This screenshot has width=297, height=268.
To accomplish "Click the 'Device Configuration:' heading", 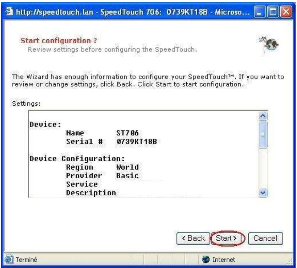I will point(77,159).
